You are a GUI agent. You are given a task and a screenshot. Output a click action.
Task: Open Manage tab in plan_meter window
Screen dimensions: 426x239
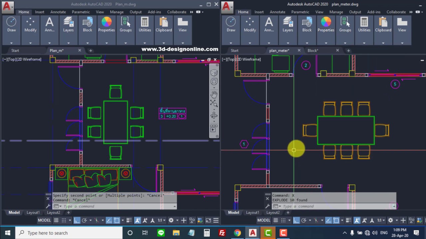click(336, 12)
